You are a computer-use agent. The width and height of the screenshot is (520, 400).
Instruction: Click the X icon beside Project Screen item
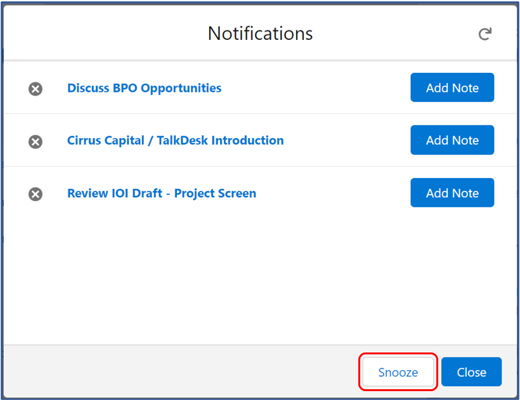36,194
